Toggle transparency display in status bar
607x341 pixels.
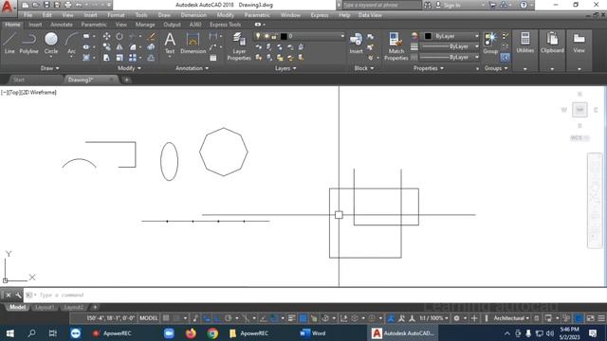[303, 318]
